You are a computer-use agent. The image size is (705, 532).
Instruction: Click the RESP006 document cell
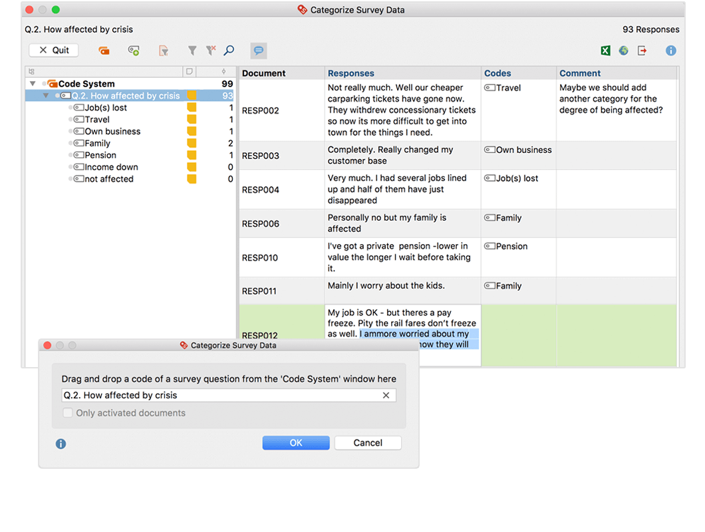281,223
